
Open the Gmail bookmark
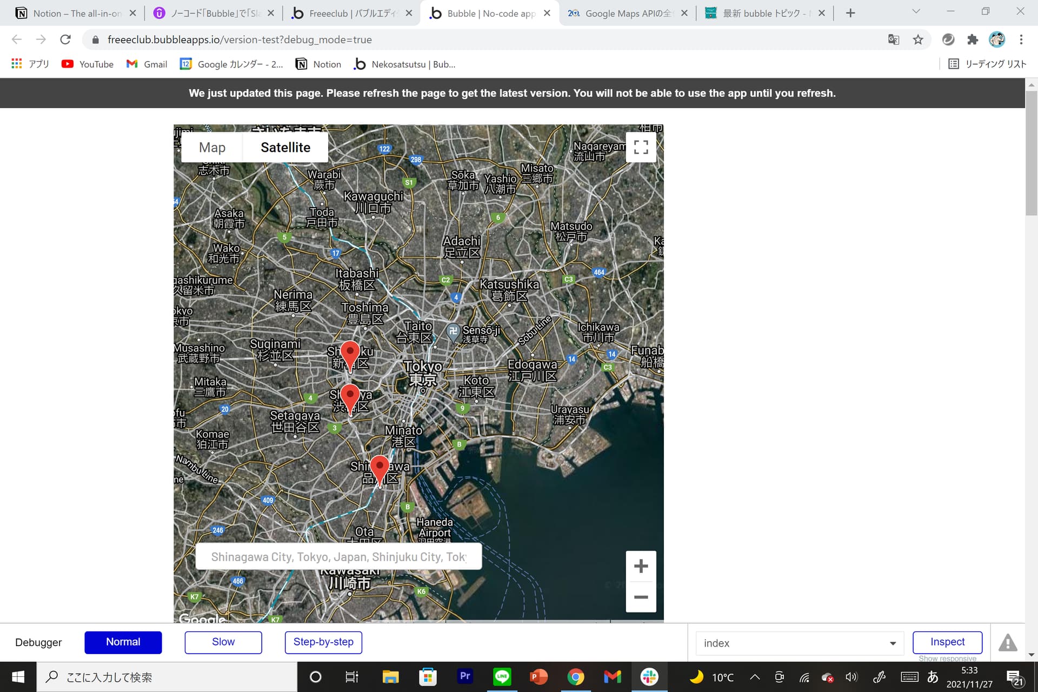point(147,64)
